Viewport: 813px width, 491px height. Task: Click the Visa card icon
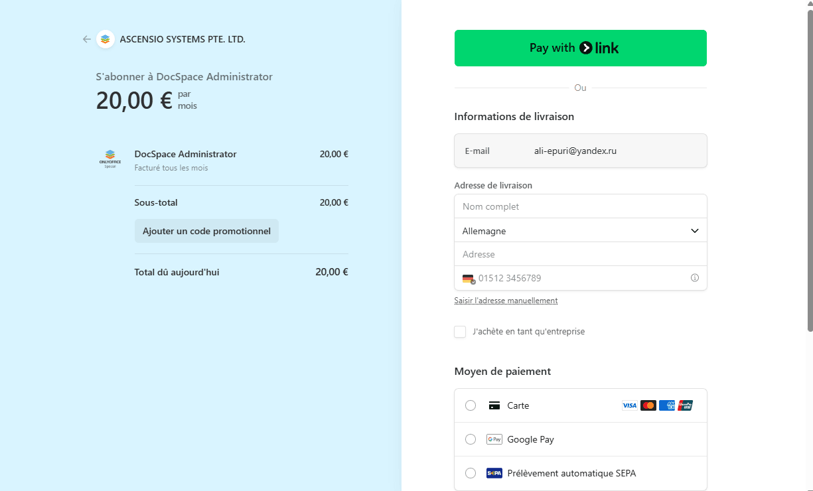[629, 405]
